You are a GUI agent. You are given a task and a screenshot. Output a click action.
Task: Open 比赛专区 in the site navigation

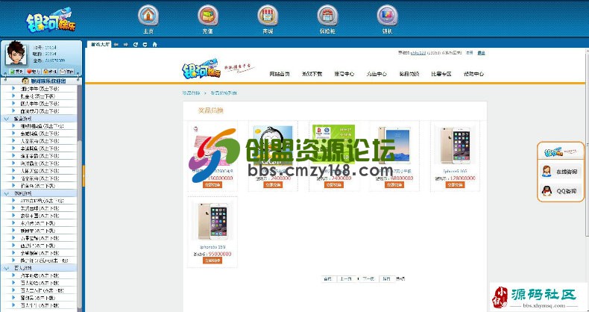click(x=441, y=74)
